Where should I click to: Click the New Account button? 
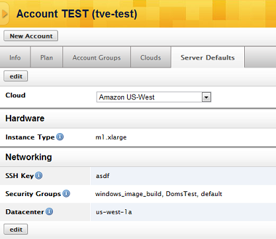(x=31, y=36)
